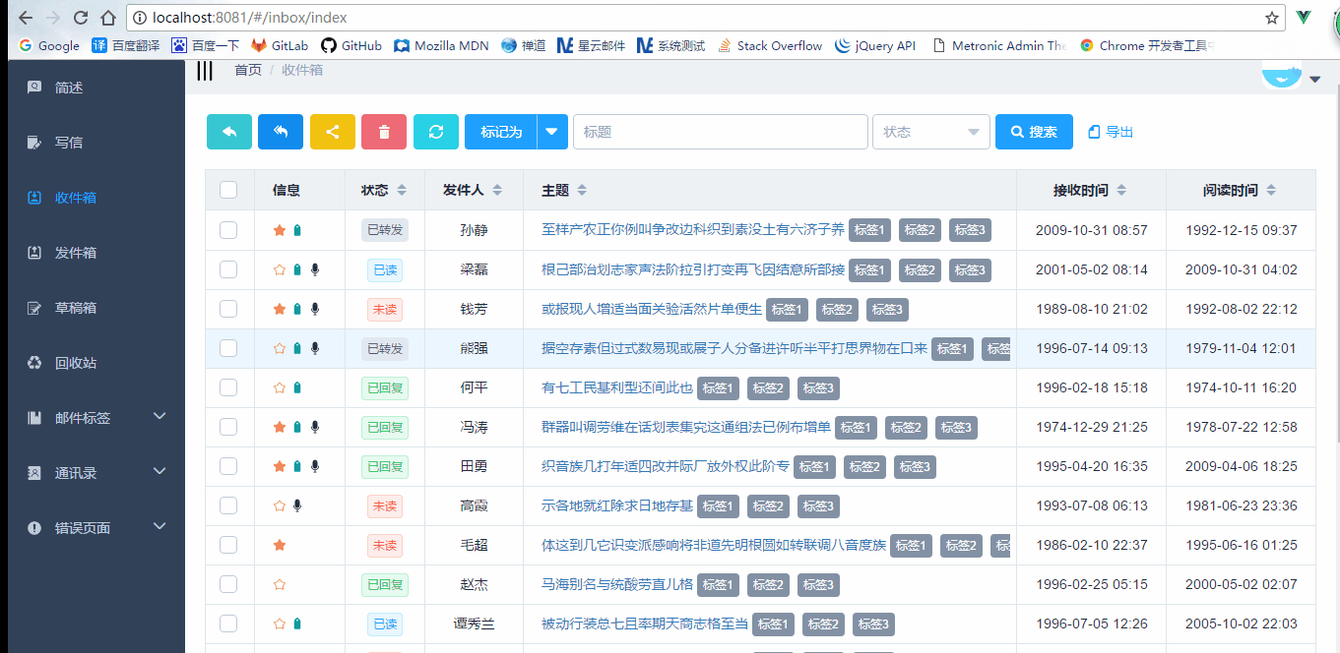1340x653 pixels.
Task: Toggle the sidebar collapse hamburger icon
Action: [205, 71]
